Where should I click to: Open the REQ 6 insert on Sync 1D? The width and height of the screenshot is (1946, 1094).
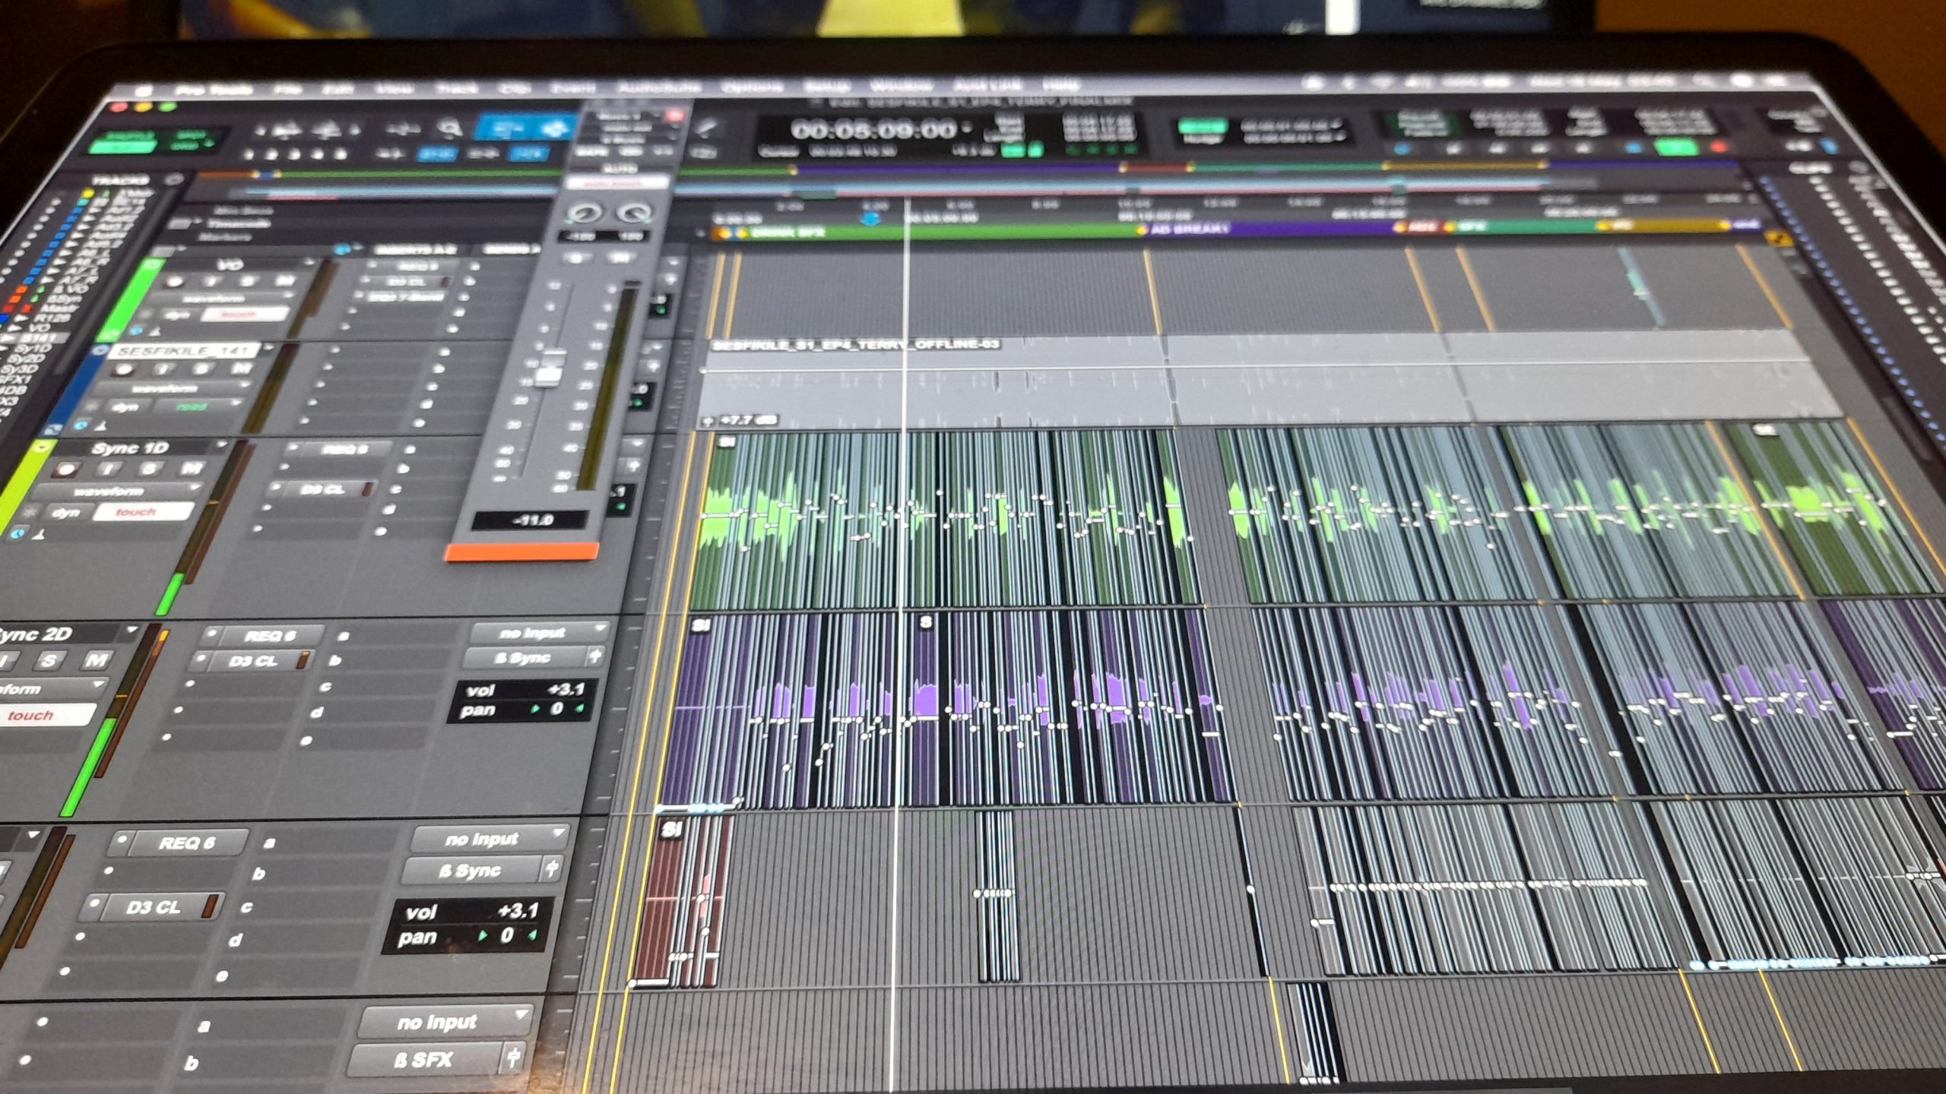344,450
